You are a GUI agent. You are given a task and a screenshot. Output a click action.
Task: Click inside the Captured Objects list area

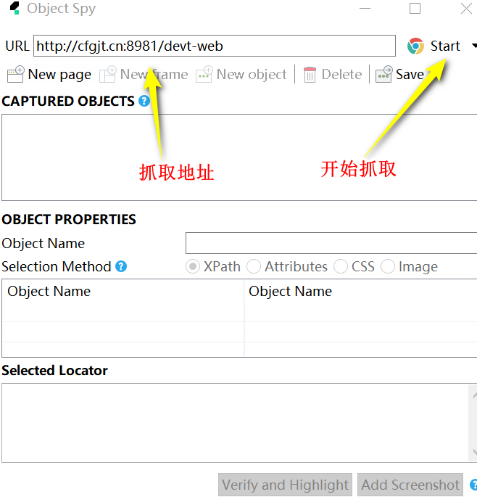[239, 157]
